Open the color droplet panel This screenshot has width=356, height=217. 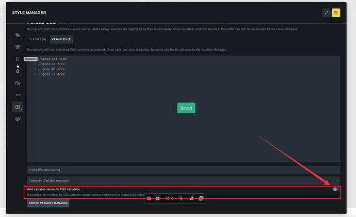click(18, 71)
